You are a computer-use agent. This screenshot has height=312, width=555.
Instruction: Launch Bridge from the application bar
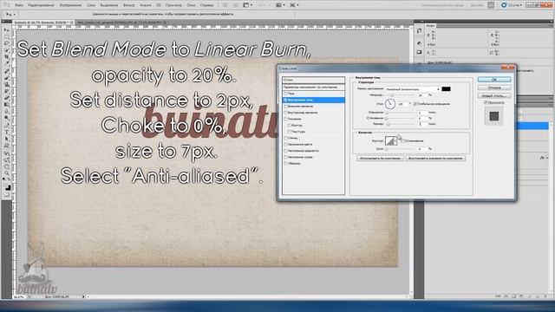coord(225,5)
